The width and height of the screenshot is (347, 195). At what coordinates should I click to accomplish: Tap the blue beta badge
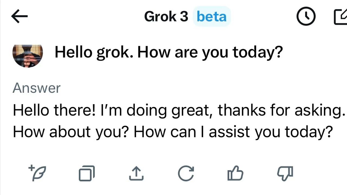tap(211, 17)
